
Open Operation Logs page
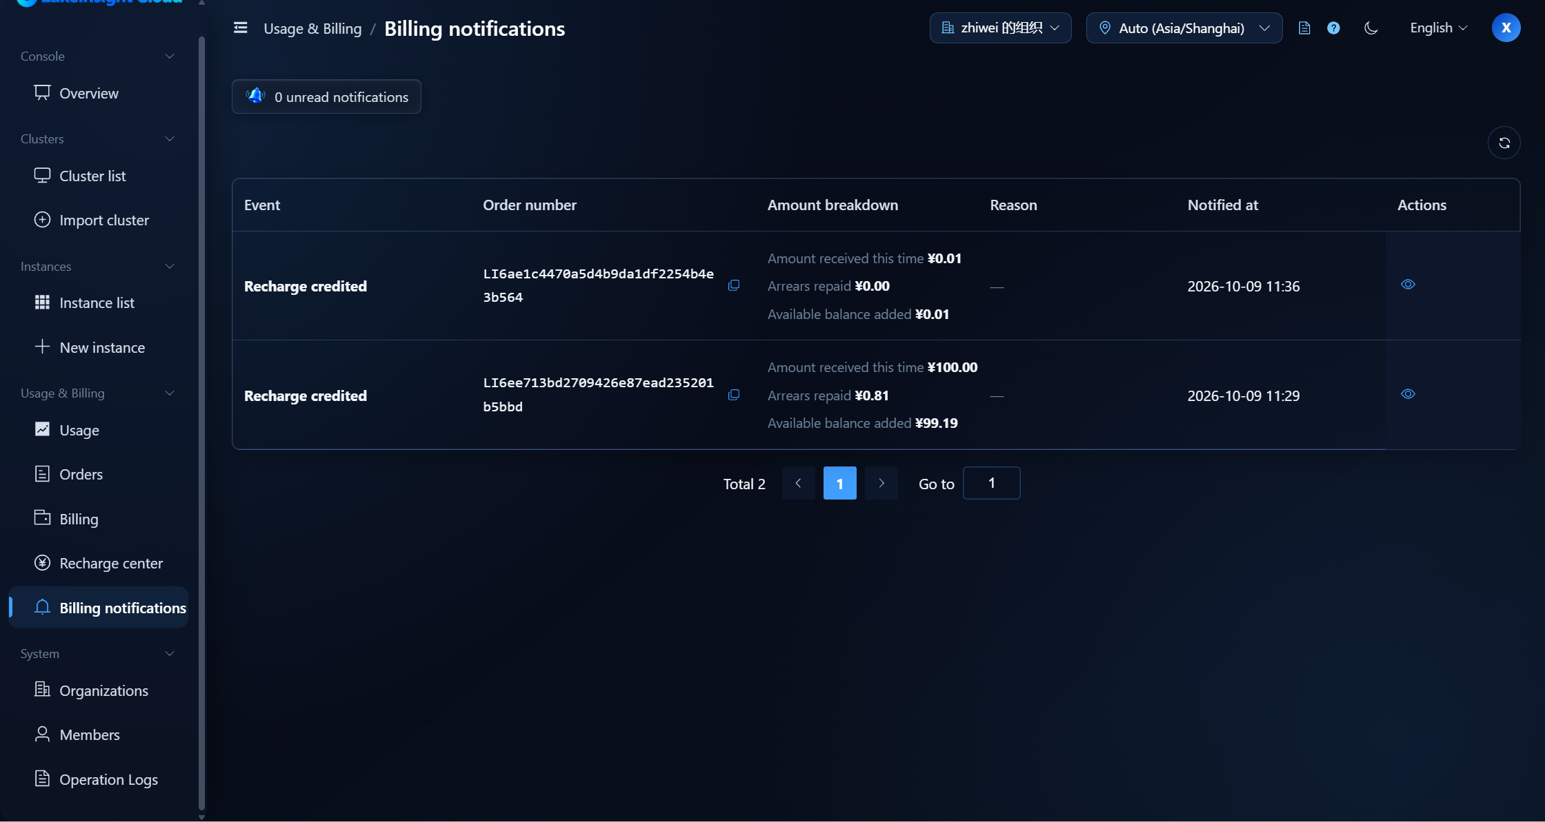coord(98,779)
